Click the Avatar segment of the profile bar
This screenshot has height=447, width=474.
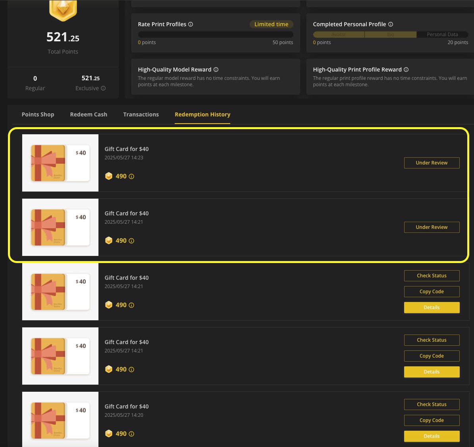(339, 35)
